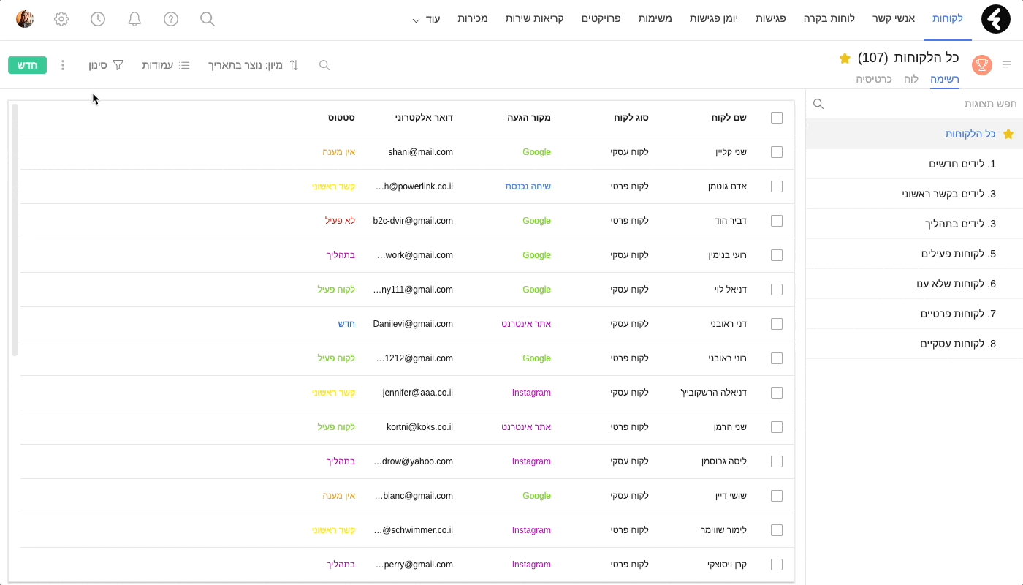The width and height of the screenshot is (1023, 585).
Task: Click email jennifer@aaa.co.il
Action: pyautogui.click(x=418, y=393)
